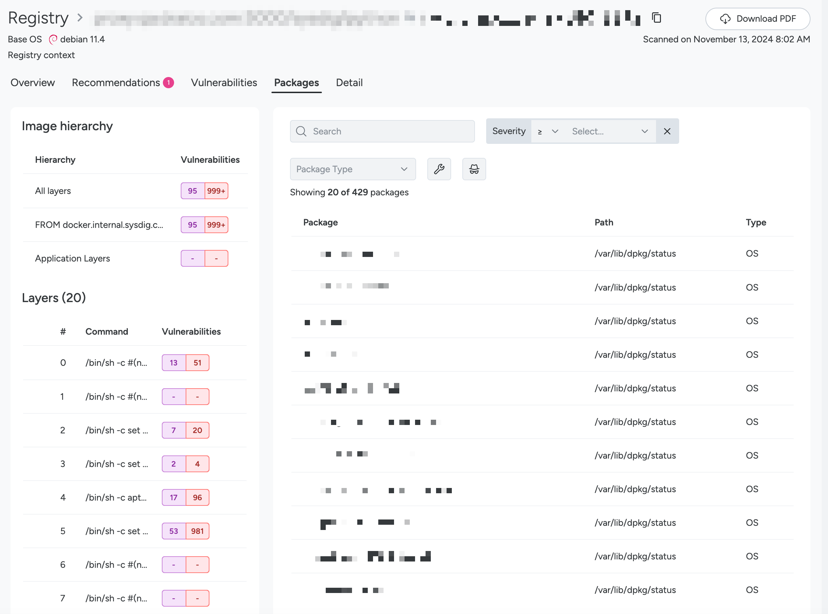
Task: Click the Debian logo icon
Action: point(53,40)
